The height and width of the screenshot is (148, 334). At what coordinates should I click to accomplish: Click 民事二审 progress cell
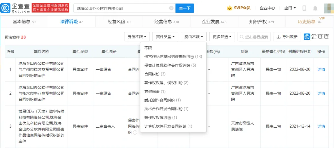click(x=273, y=126)
